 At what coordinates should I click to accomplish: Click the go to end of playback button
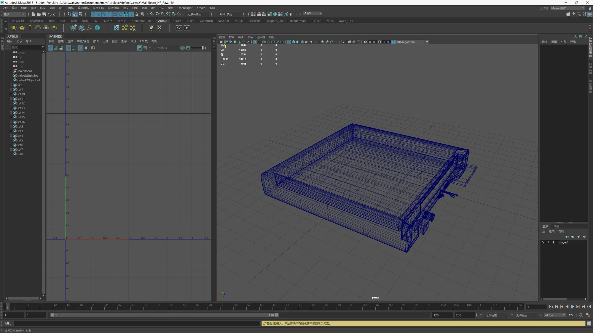coord(589,307)
